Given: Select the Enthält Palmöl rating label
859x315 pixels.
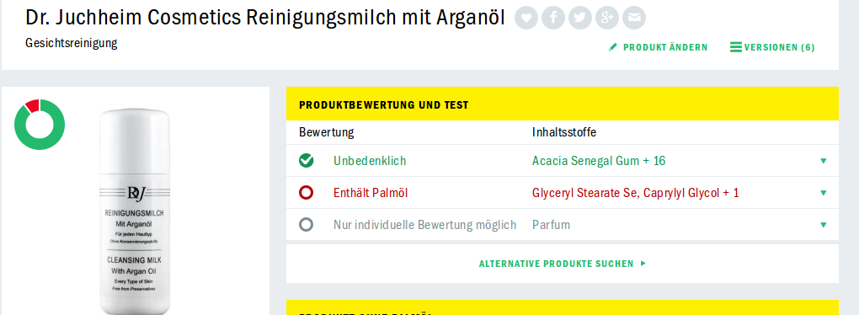Looking at the screenshot, I should pos(371,193).
